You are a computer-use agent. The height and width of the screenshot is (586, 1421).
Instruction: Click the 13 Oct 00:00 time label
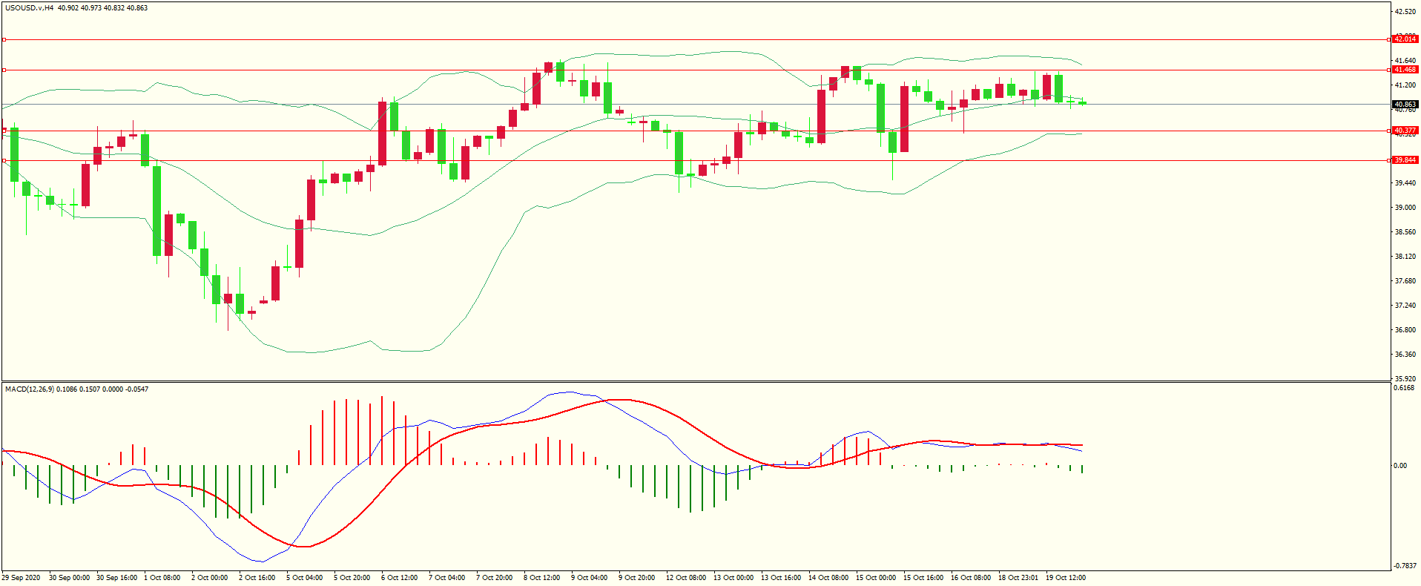733,578
